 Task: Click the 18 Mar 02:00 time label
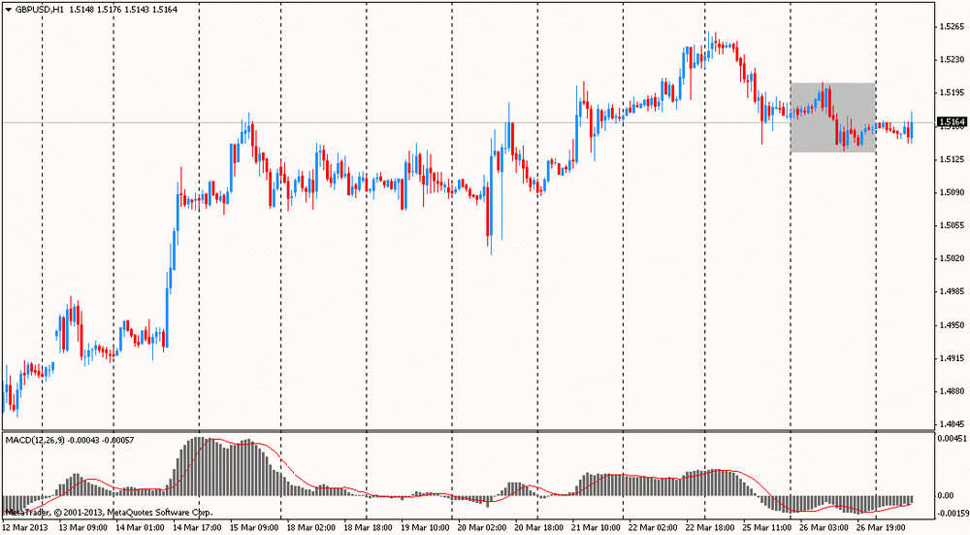tap(311, 527)
